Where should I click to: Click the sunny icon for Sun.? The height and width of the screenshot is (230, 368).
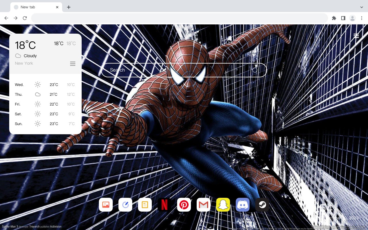click(x=38, y=124)
